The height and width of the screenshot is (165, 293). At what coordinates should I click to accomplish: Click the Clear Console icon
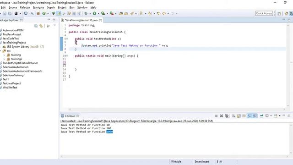tap(233, 116)
